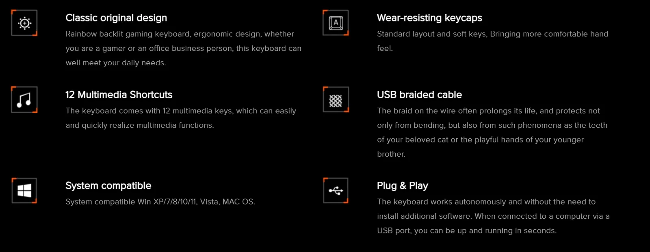Click the standard layout soft keys description
The height and width of the screenshot is (252, 650).
tap(492, 41)
